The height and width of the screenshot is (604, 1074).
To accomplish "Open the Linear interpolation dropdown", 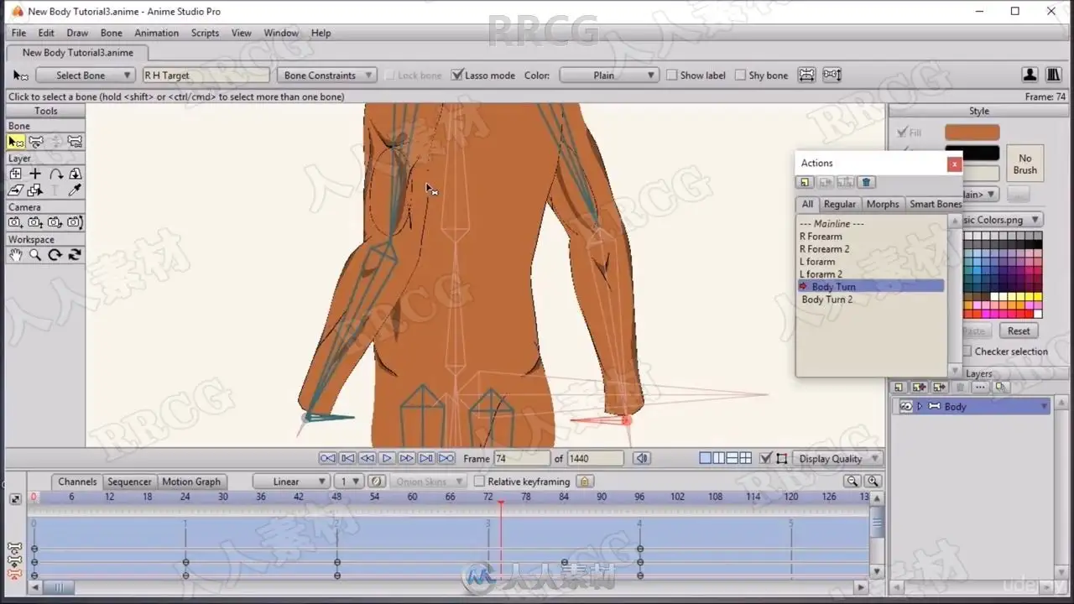I will click(x=291, y=482).
